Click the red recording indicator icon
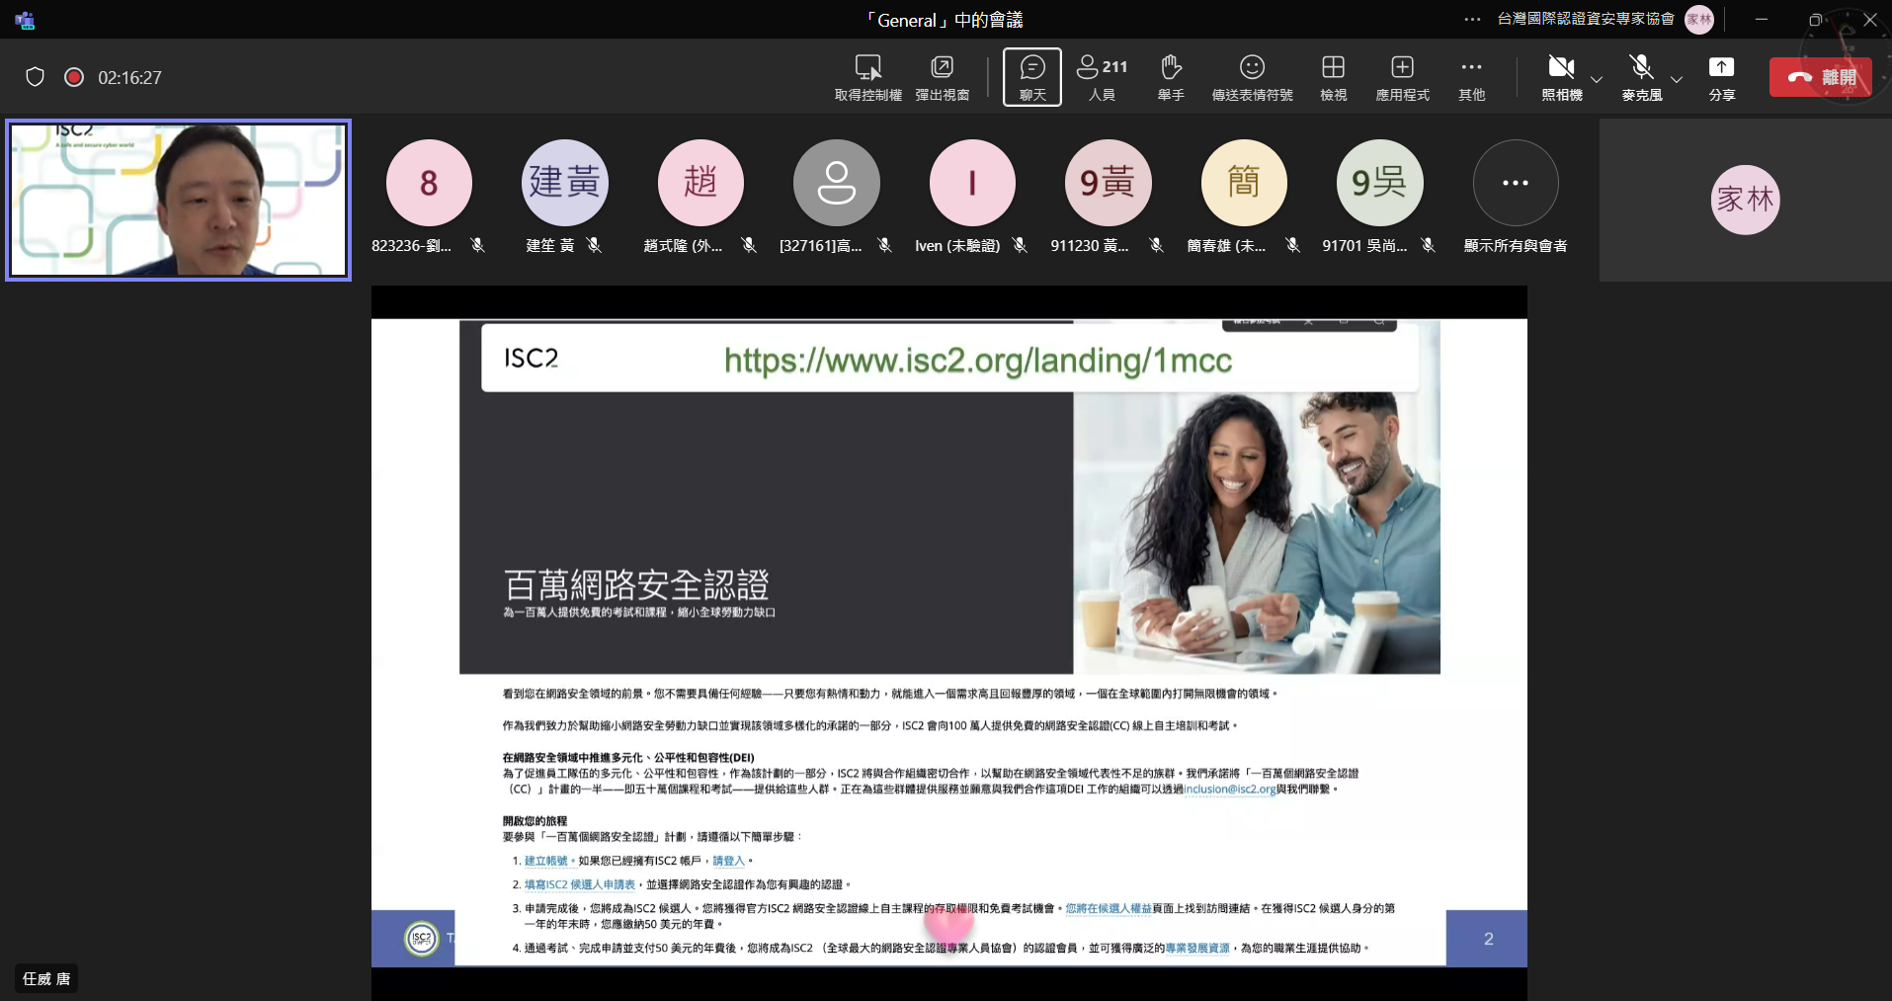The image size is (1892, 1001). (x=74, y=77)
